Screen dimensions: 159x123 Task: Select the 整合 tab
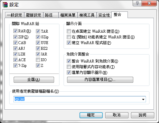pyautogui.click(x=120, y=15)
